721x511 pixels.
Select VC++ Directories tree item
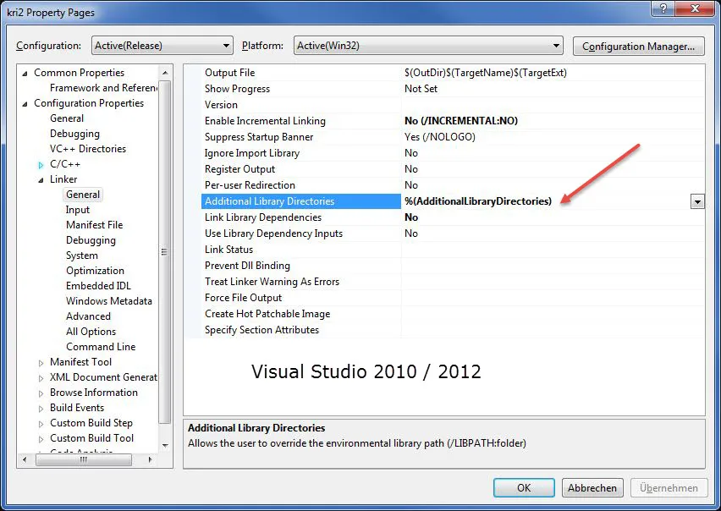(x=88, y=148)
